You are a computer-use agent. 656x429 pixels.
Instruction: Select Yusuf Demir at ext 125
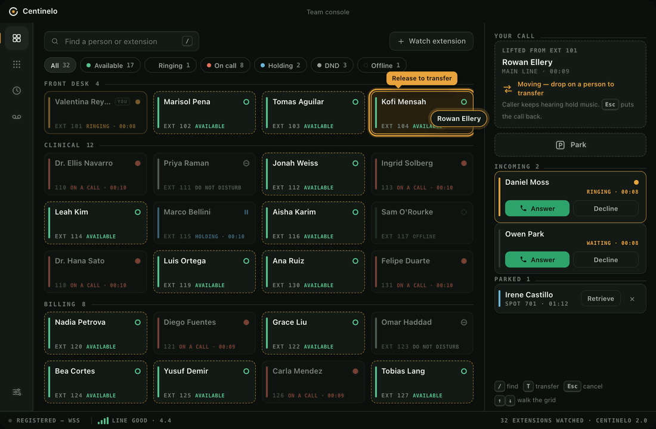tap(204, 382)
